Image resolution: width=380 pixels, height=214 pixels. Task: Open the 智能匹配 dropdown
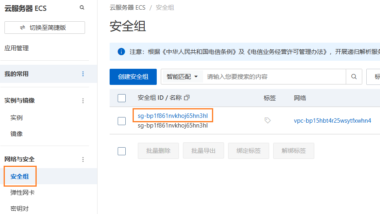(x=182, y=77)
